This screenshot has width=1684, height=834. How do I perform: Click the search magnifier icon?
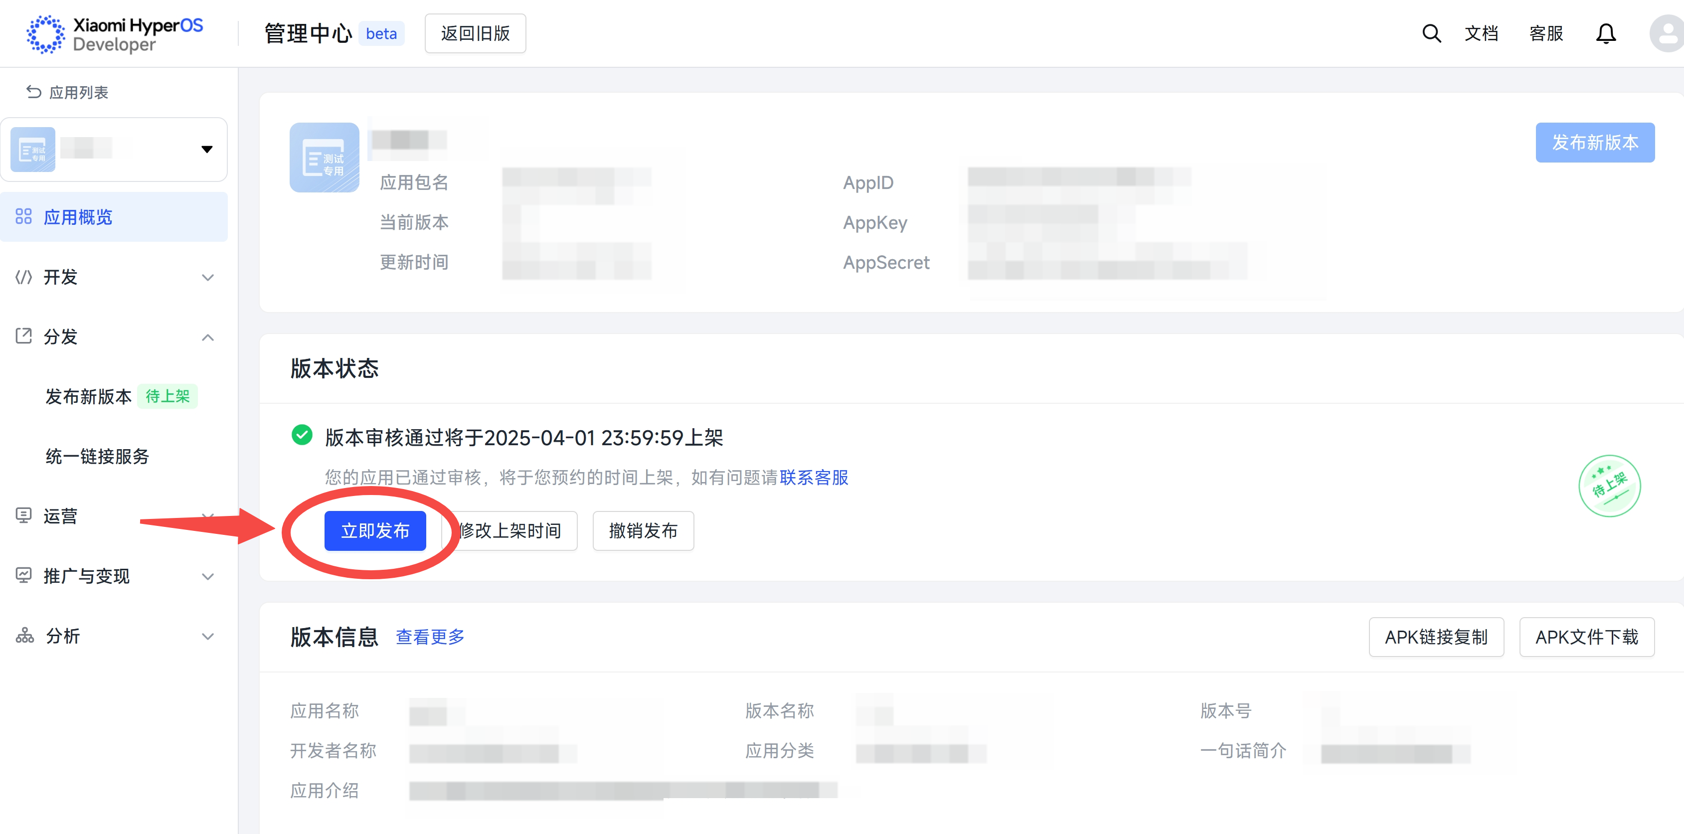1431,33
